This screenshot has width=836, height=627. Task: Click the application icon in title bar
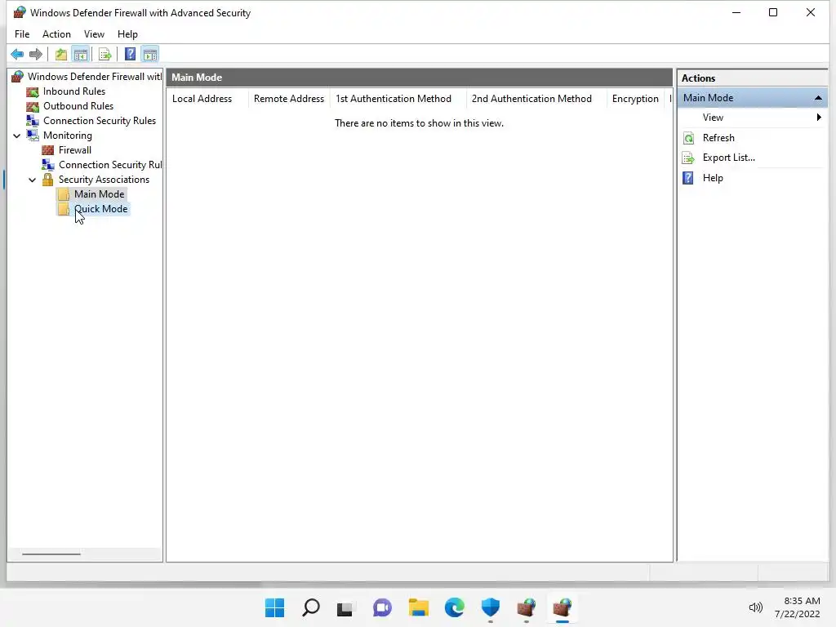(20, 12)
